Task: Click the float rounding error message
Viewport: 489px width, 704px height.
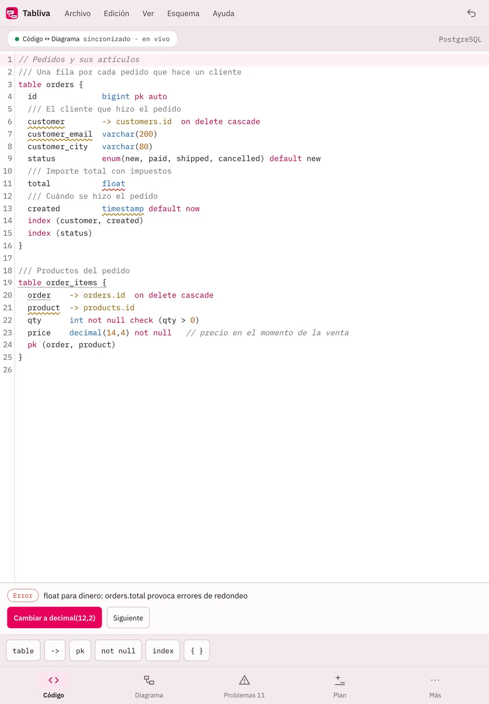Action: [145, 596]
